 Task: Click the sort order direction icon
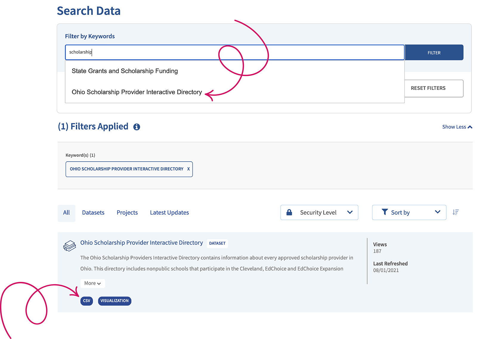[455, 212]
